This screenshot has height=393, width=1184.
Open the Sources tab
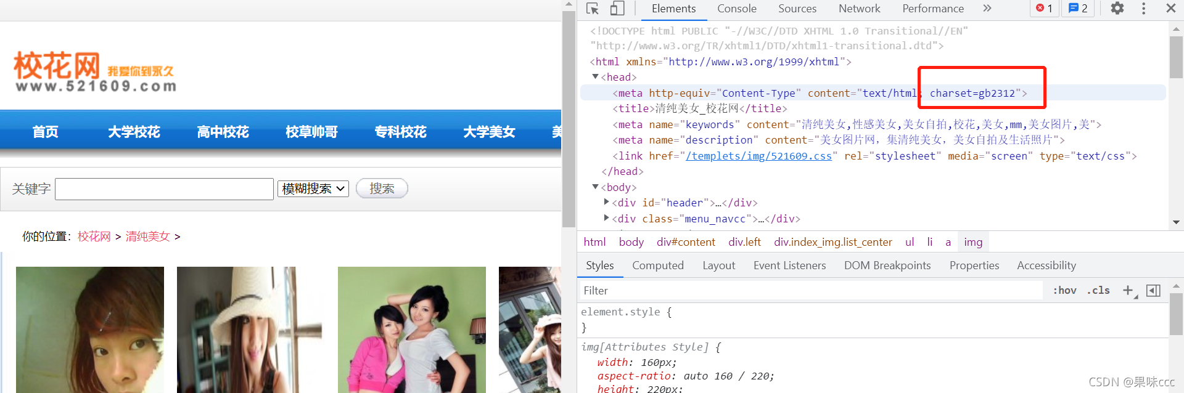point(797,9)
